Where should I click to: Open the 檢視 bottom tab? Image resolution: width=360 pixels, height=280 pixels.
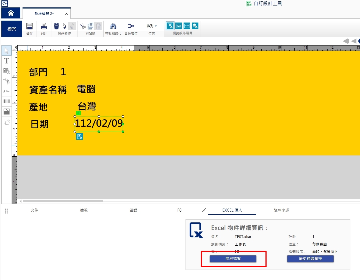point(84,210)
